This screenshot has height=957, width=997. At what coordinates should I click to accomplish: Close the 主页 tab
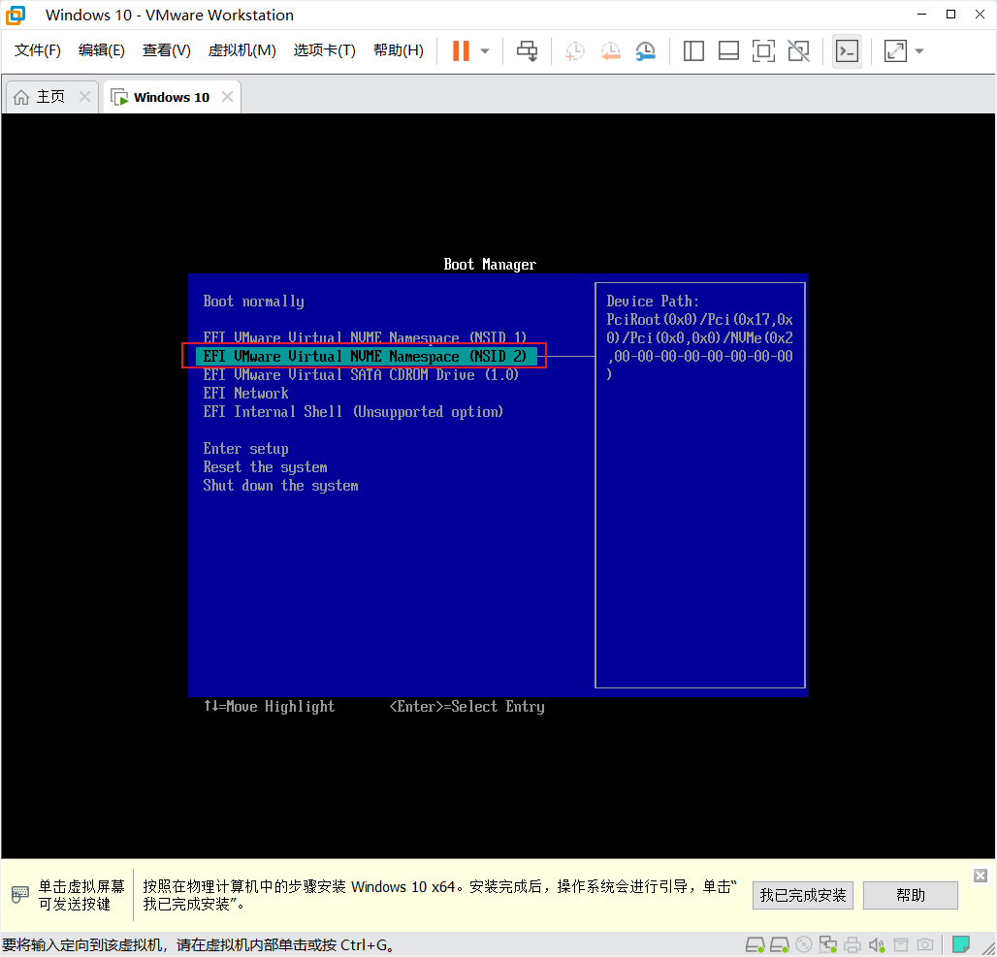pos(84,97)
